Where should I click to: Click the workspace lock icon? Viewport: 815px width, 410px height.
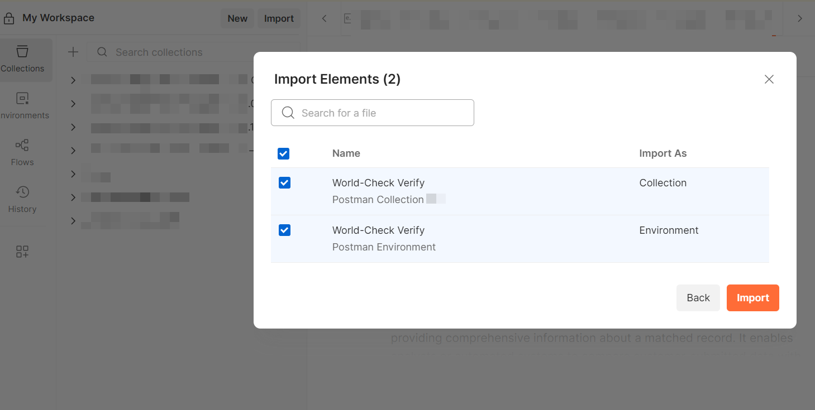click(x=9, y=18)
